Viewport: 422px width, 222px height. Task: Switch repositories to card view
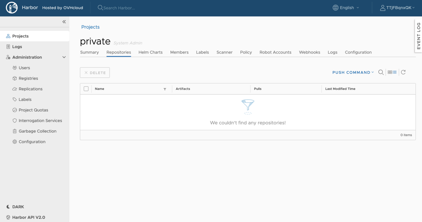390,72
